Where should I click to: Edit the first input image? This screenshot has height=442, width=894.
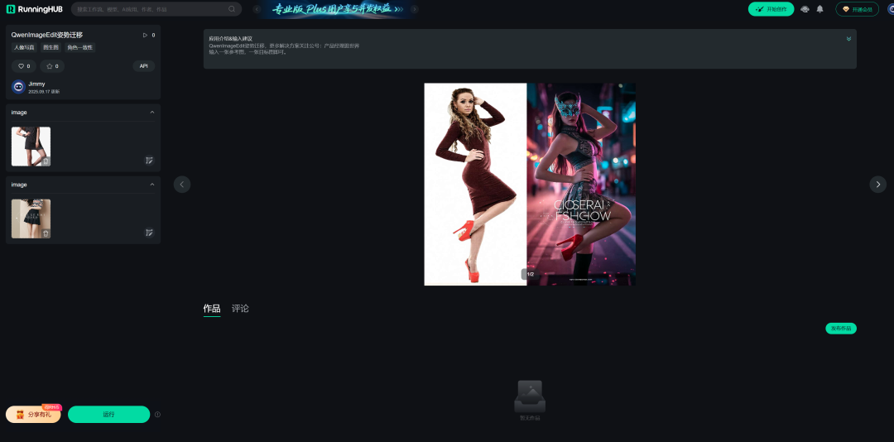click(x=149, y=161)
